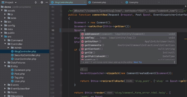Image resolution: width=187 pixels, height=97 pixels.
Task: Click the src folder icon
Action: [x=6, y=37]
